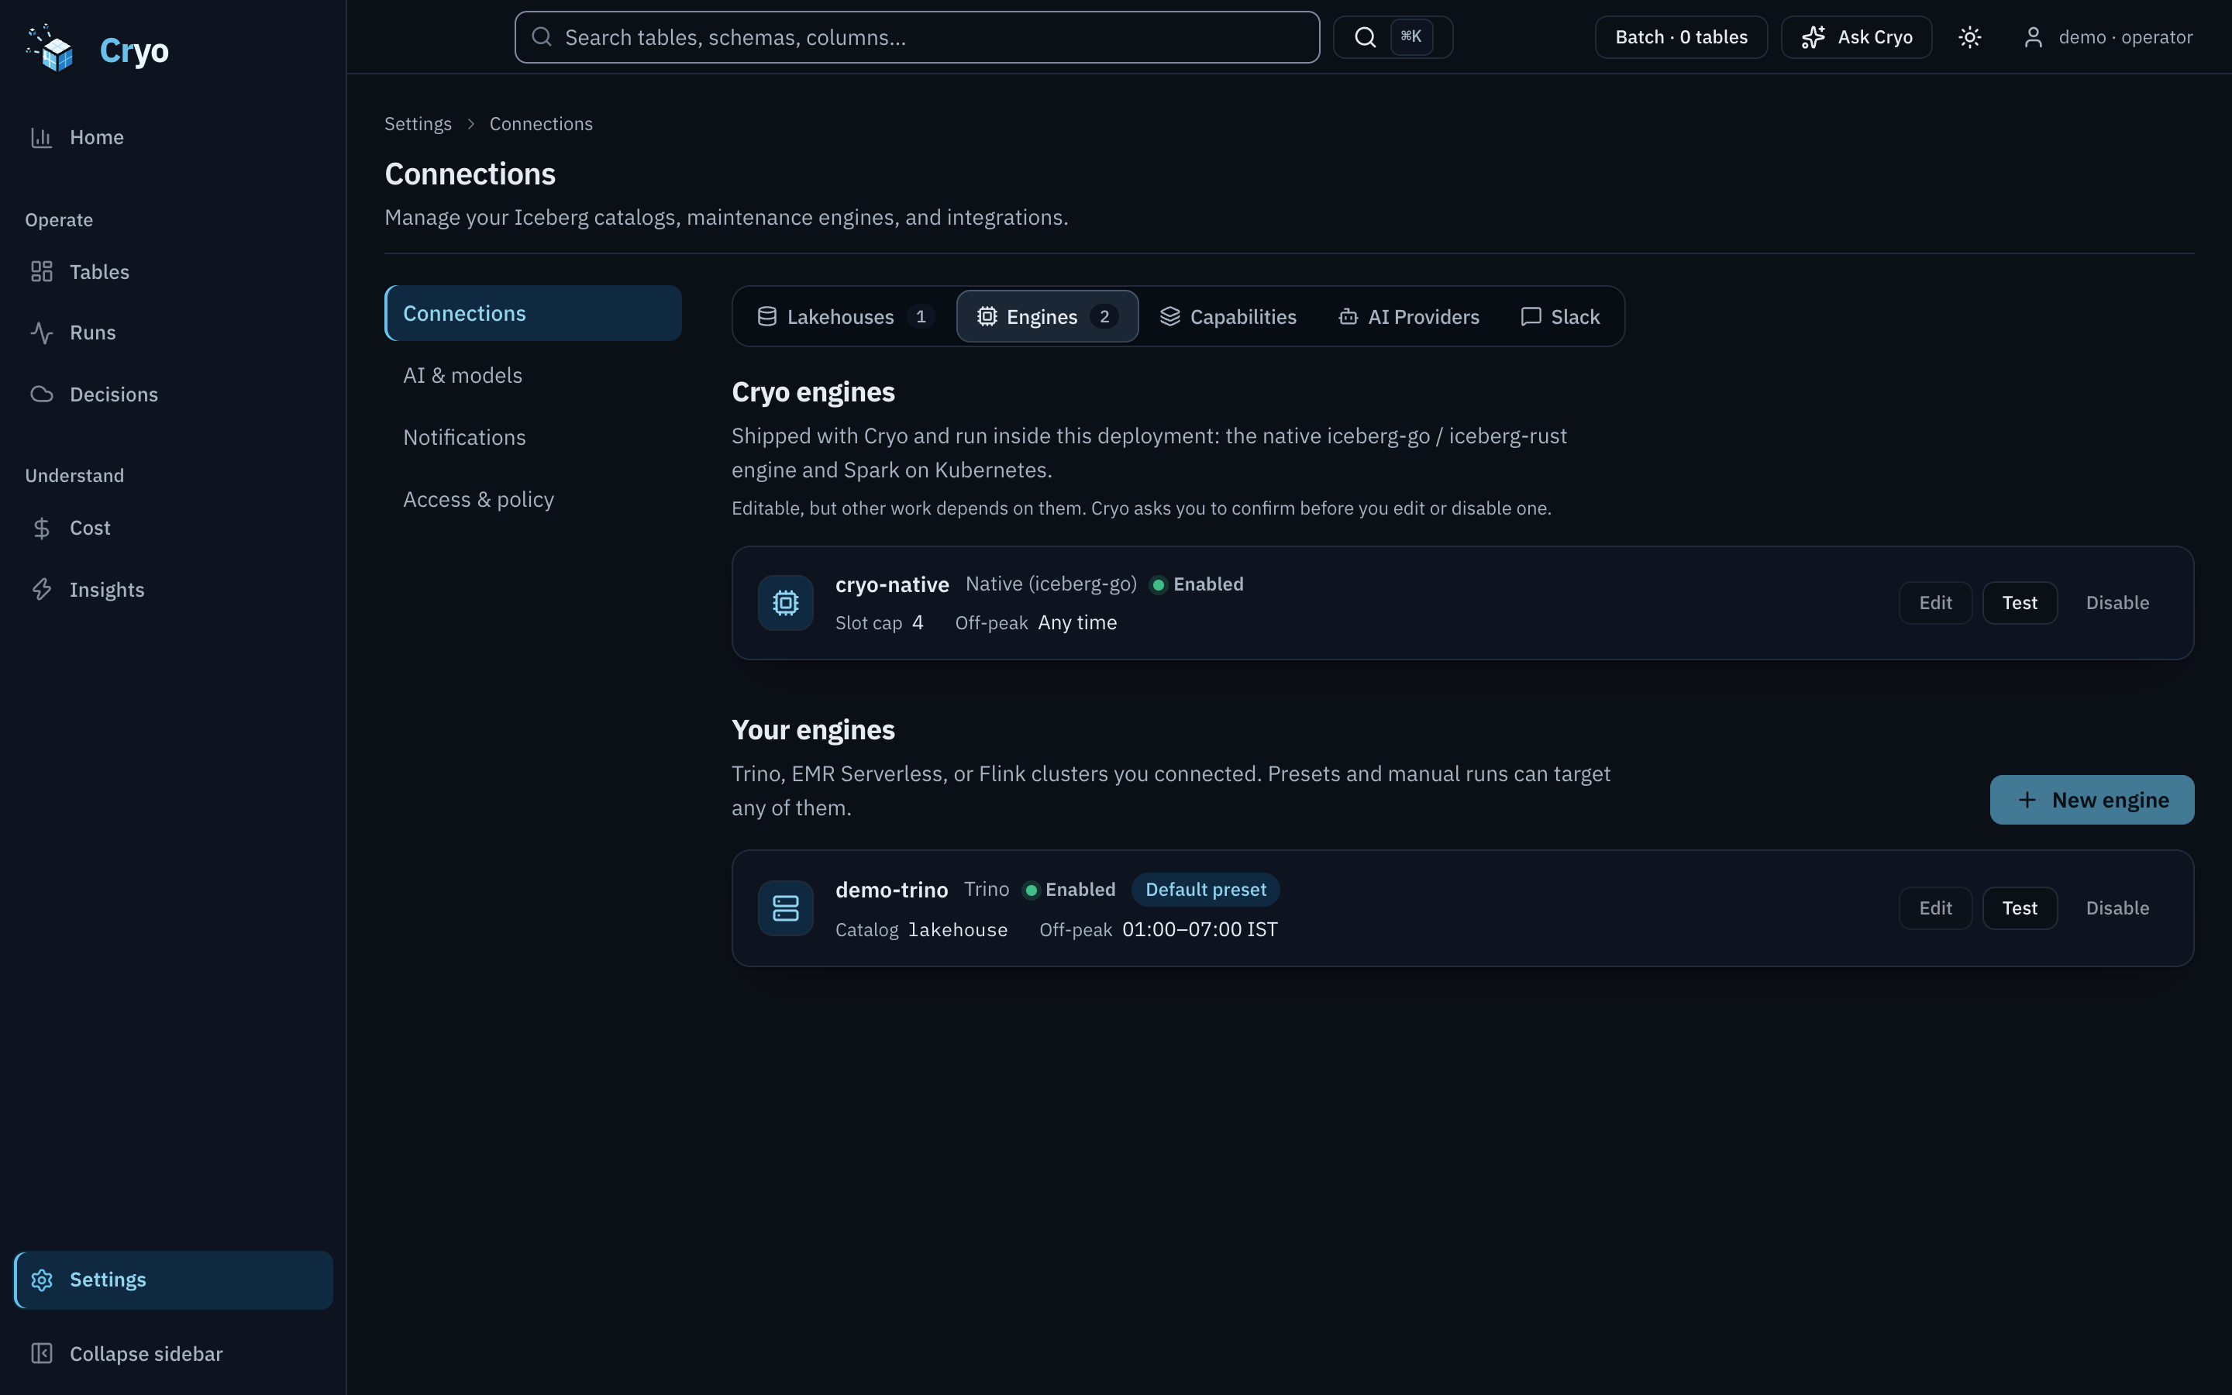Click the Settings breadcrumb link

coord(418,124)
